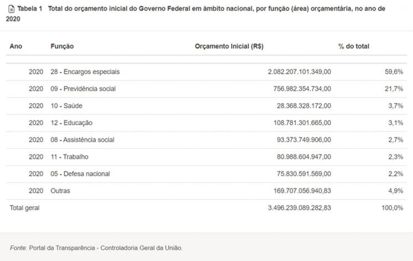Click the document icon beside Tabela 1
Screen dimensions: 413x261
11,9
